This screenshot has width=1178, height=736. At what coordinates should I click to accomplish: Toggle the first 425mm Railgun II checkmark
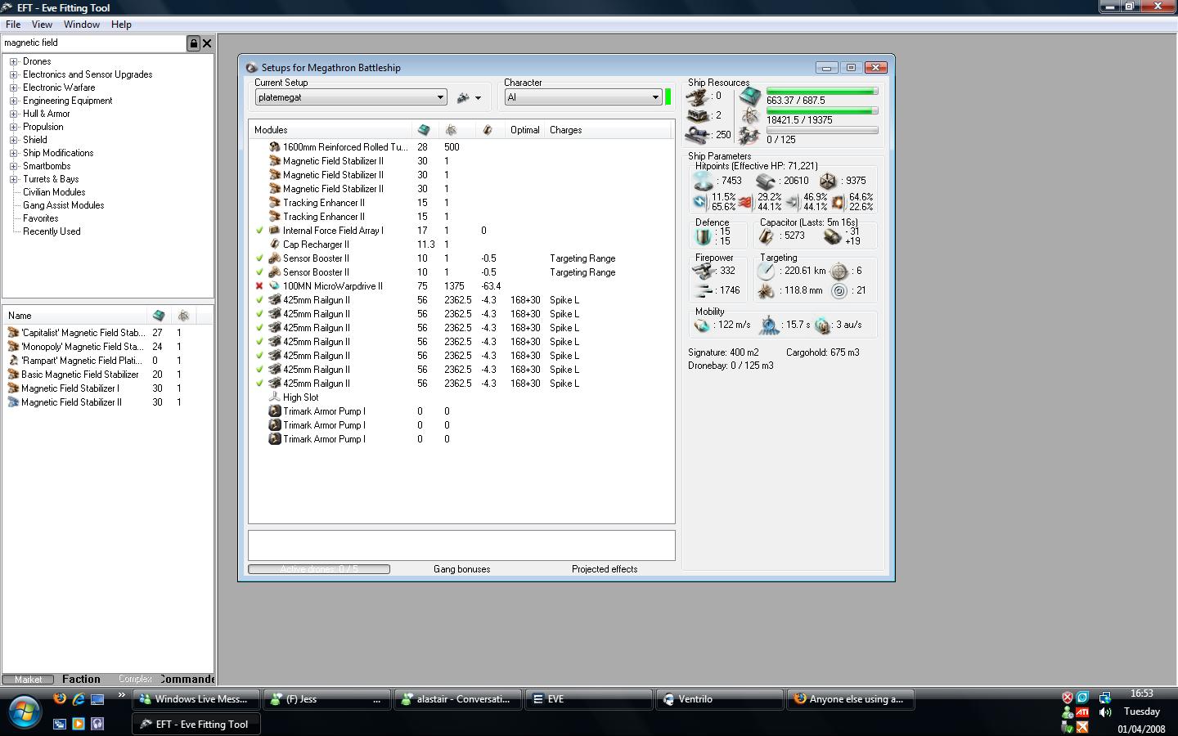pyautogui.click(x=259, y=300)
